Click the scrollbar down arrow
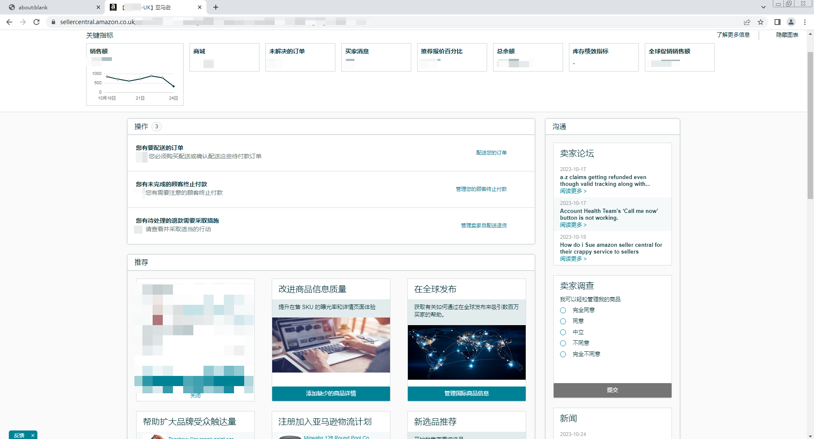Screen dimensions: 814x439 [810, 436]
